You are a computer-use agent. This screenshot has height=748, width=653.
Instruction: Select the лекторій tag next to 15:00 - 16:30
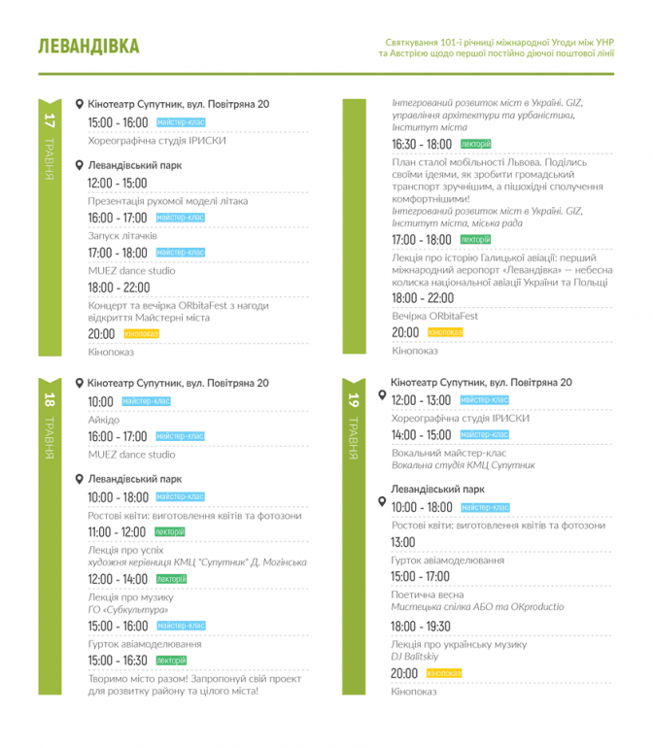[x=171, y=661]
